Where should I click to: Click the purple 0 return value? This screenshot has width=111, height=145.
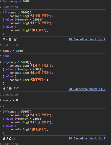point(4,106)
